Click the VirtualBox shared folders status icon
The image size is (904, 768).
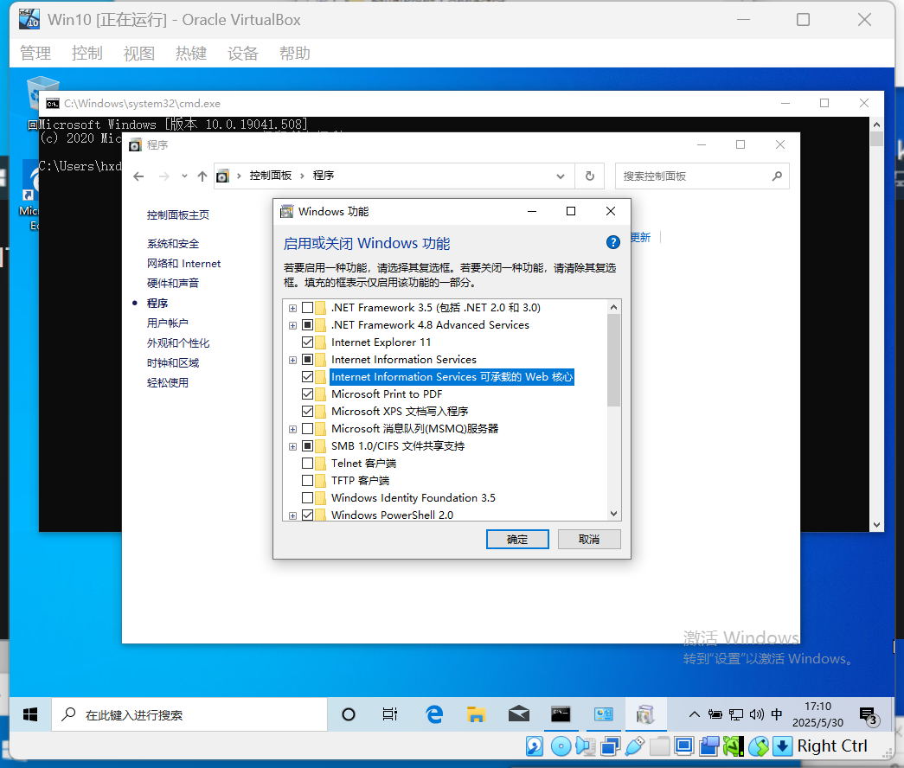point(659,746)
